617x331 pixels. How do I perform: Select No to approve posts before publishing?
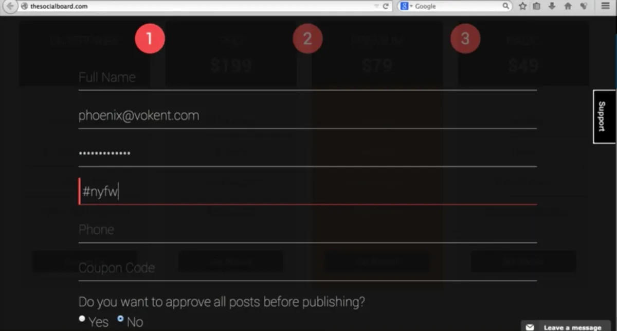click(x=120, y=318)
